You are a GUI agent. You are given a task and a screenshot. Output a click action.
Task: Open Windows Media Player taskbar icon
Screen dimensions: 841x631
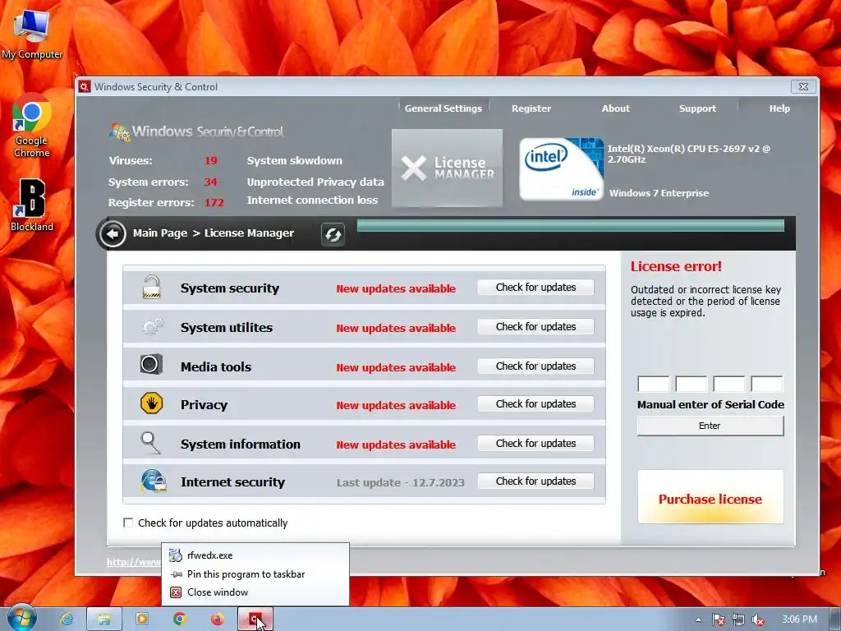(x=142, y=619)
